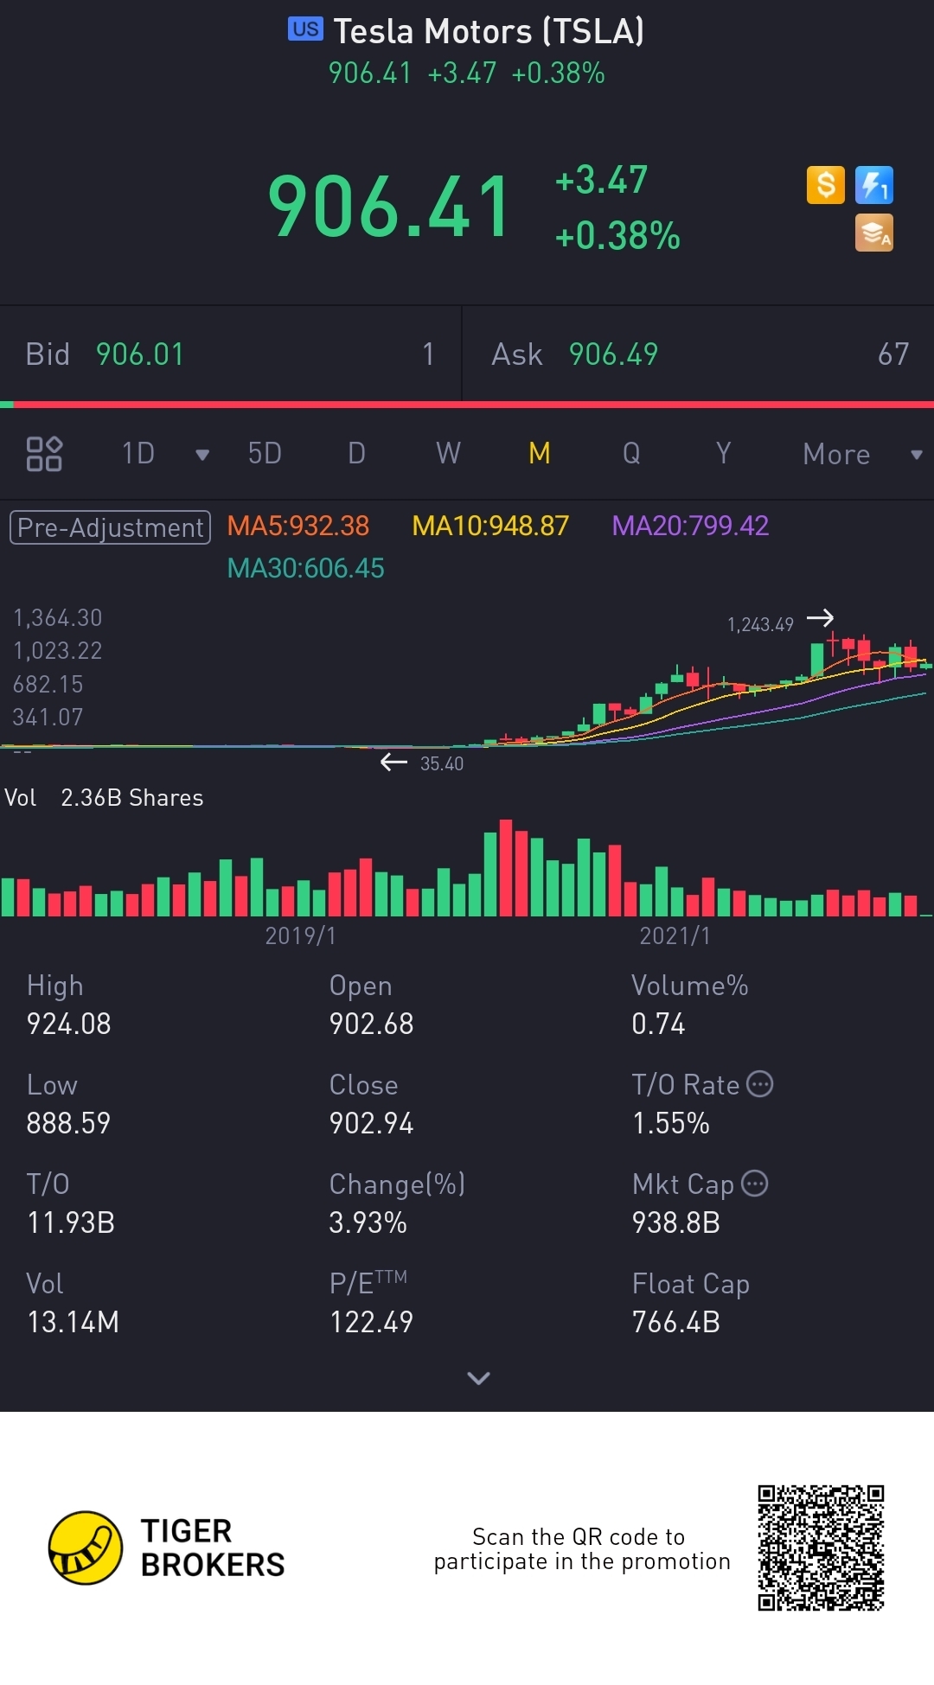Tap the Vol 2.36B Shares label
Viewport: 934px width, 1685px height.
[x=104, y=797]
